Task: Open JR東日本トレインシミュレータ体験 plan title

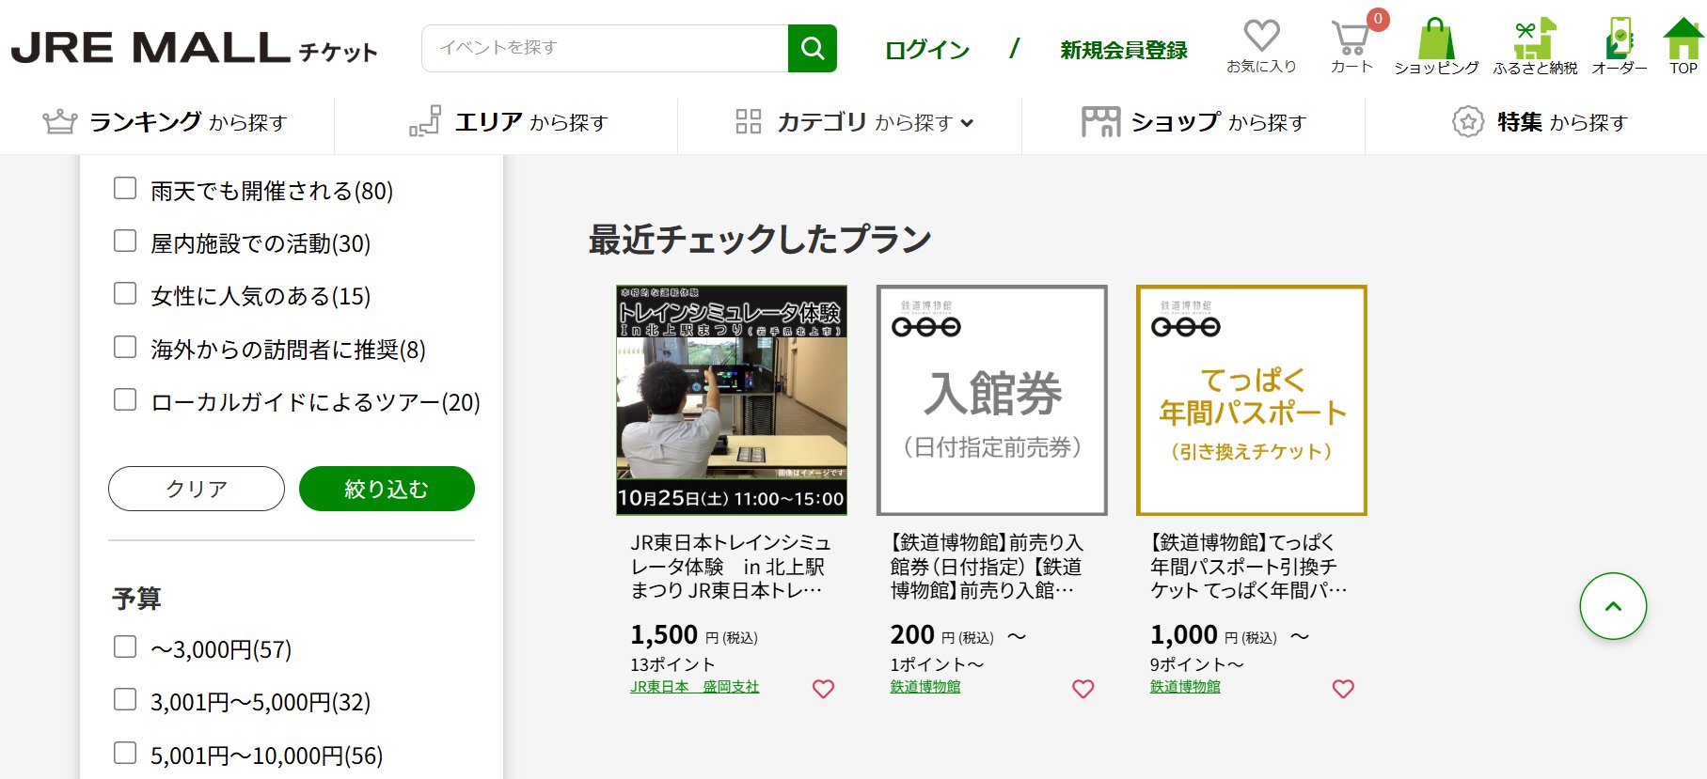Action: (x=731, y=567)
